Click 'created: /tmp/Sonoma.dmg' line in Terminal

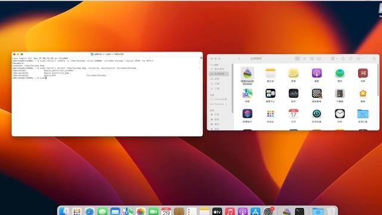pyautogui.click(x=28, y=66)
